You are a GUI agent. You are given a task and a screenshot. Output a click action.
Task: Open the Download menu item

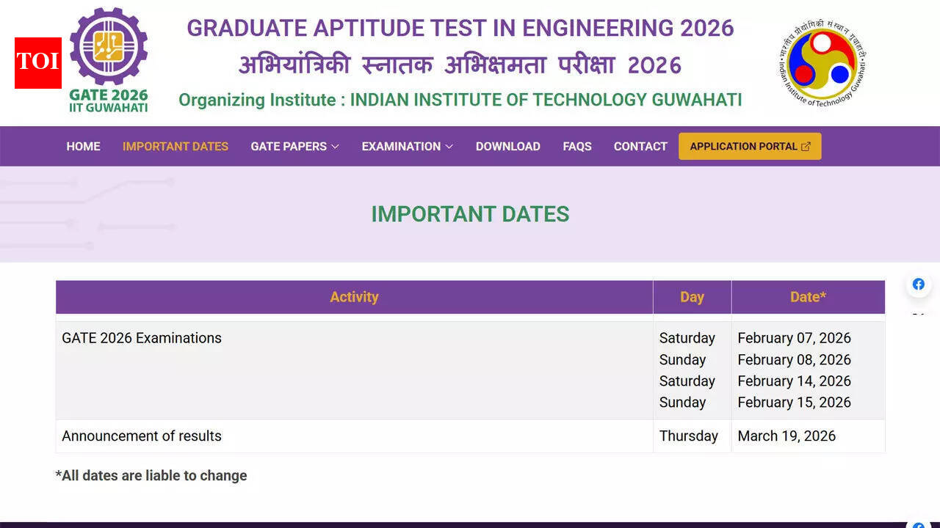(x=507, y=147)
